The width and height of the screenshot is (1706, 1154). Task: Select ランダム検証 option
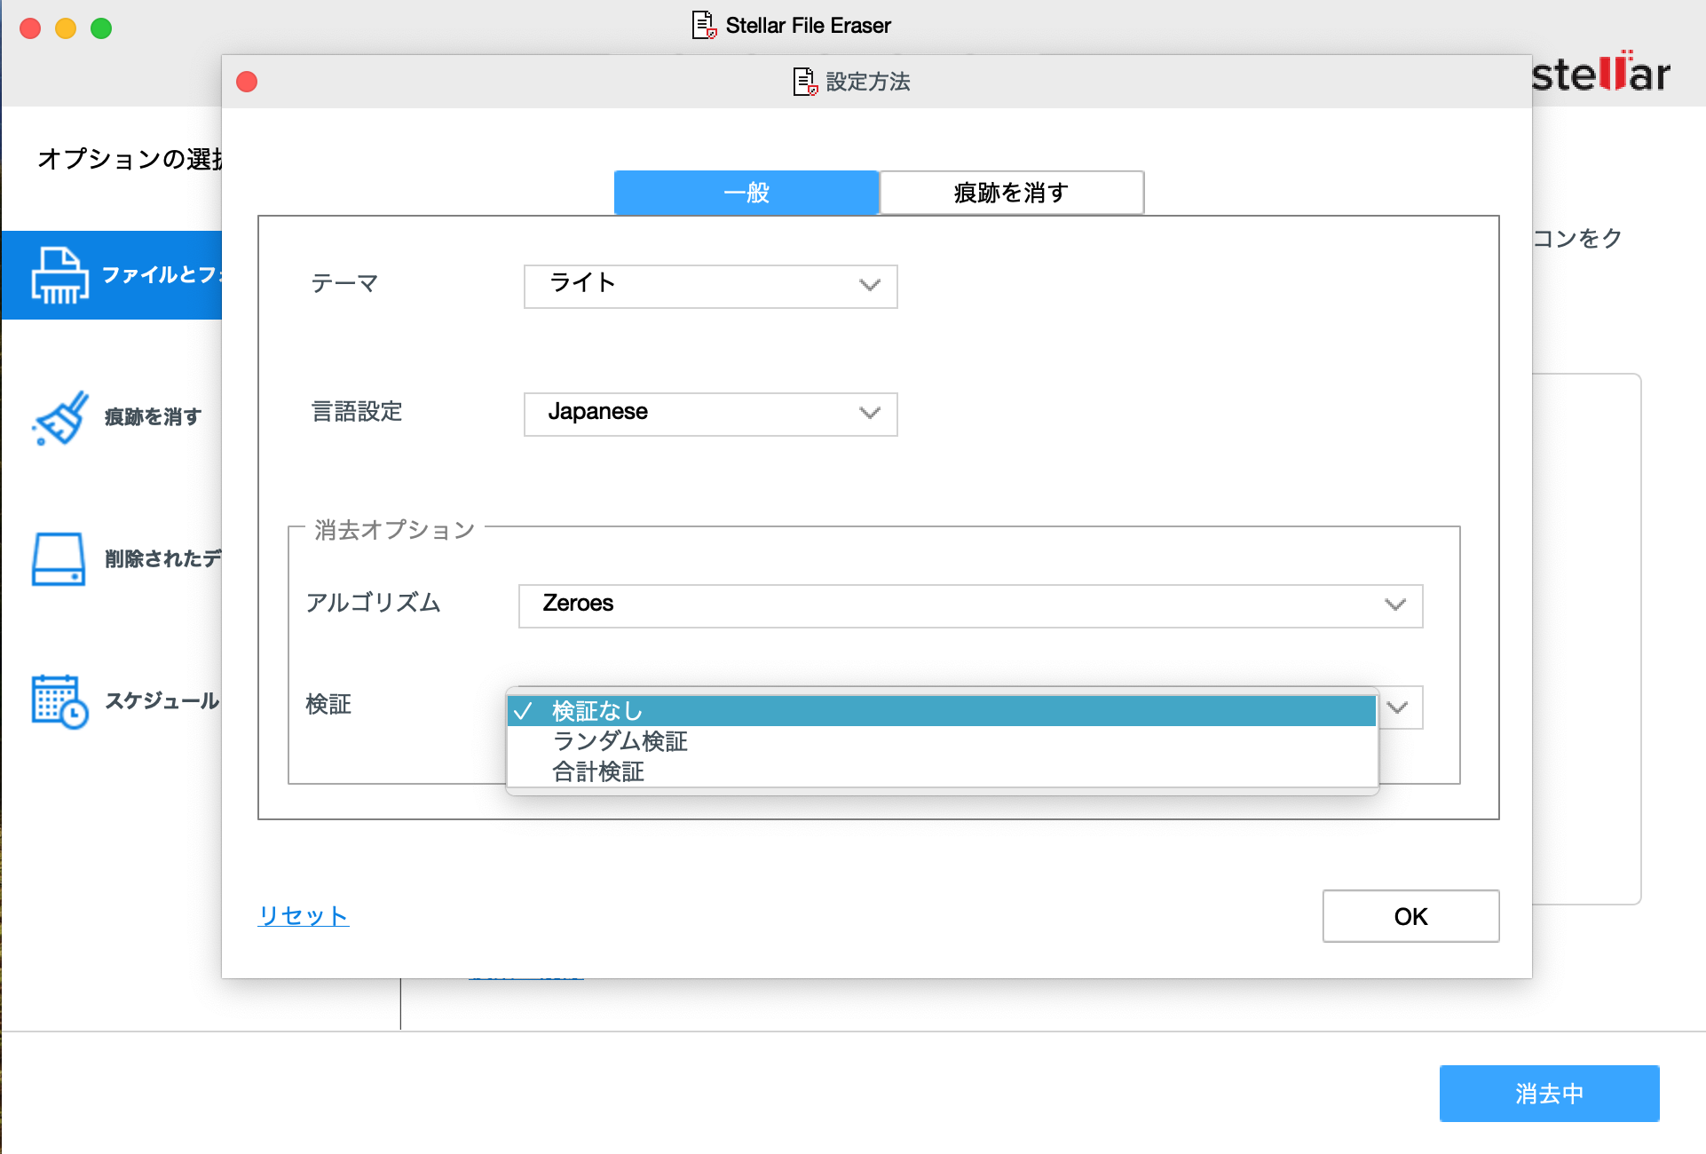[942, 741]
